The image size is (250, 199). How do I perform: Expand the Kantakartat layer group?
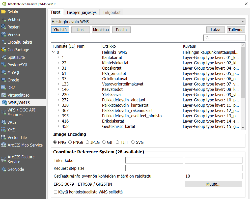tap(59, 58)
